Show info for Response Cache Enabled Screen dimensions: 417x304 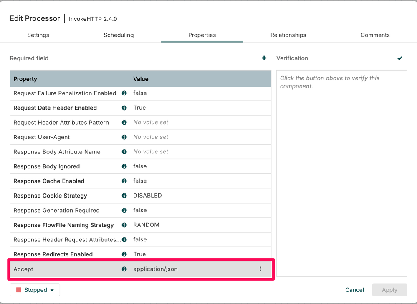tap(124, 181)
